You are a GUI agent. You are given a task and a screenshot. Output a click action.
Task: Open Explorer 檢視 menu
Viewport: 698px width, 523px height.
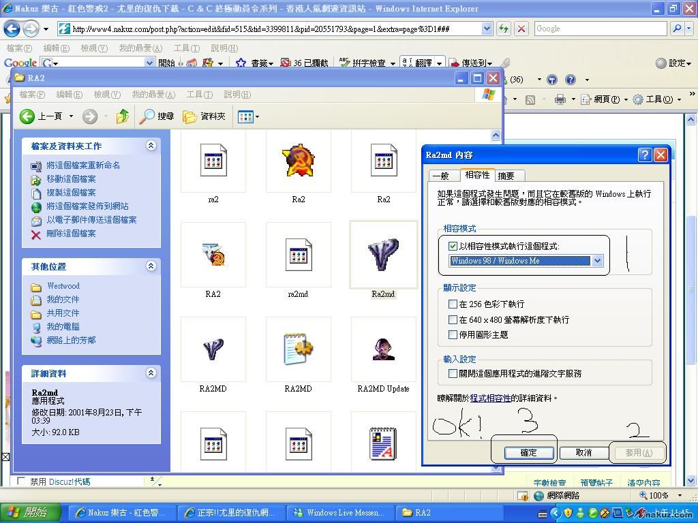point(107,95)
